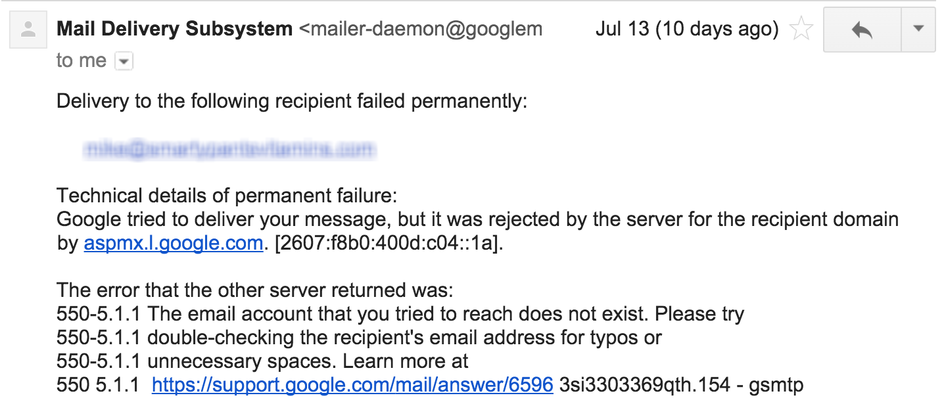Click the "to me" recipient text
The width and height of the screenshot is (944, 406).
pos(82,60)
